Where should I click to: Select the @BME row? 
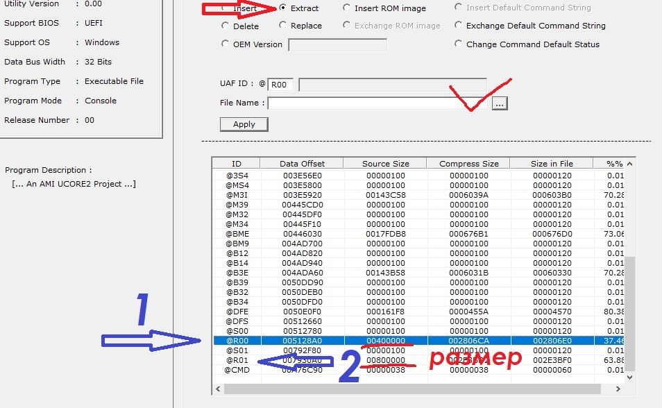pyautogui.click(x=419, y=234)
